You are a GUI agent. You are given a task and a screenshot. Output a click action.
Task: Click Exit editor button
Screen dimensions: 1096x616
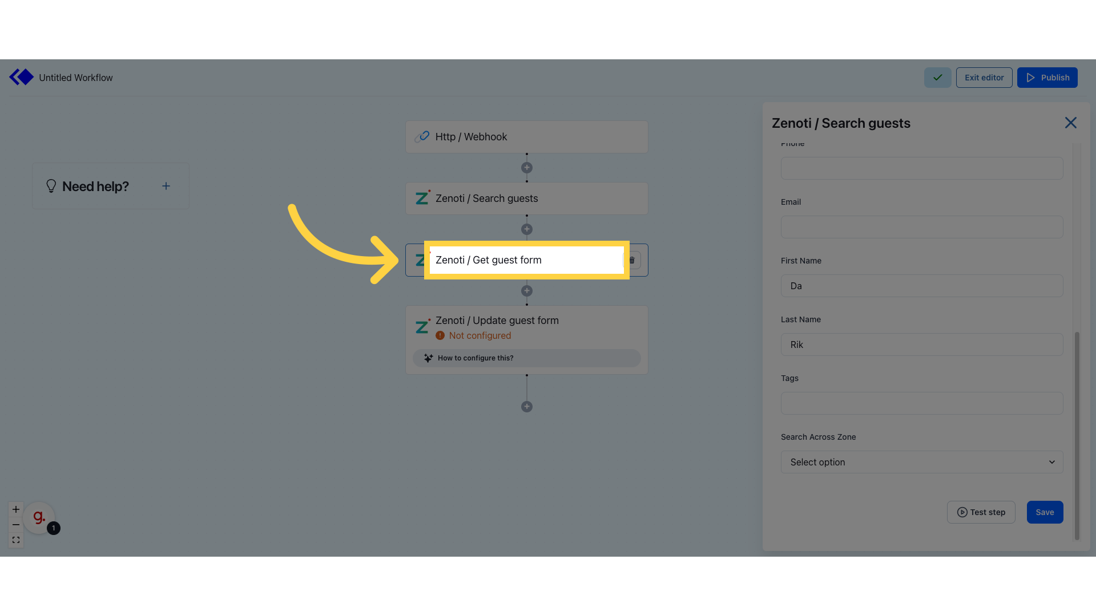(x=984, y=78)
